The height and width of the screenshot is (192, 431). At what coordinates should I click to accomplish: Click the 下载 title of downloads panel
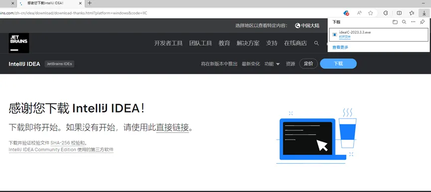pyautogui.click(x=336, y=22)
